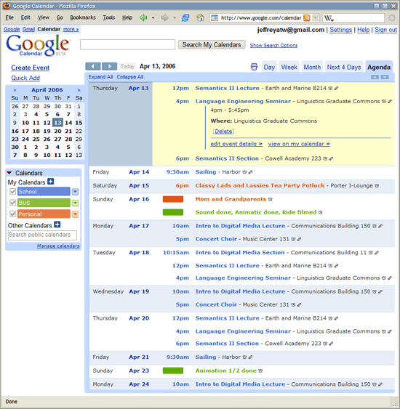Click the orange block for Mom and Grandparents
This screenshot has width=400, height=409.
(173, 199)
